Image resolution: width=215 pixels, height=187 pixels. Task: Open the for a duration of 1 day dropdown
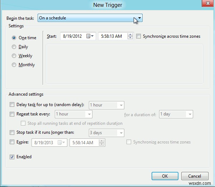pyautogui.click(x=176, y=114)
